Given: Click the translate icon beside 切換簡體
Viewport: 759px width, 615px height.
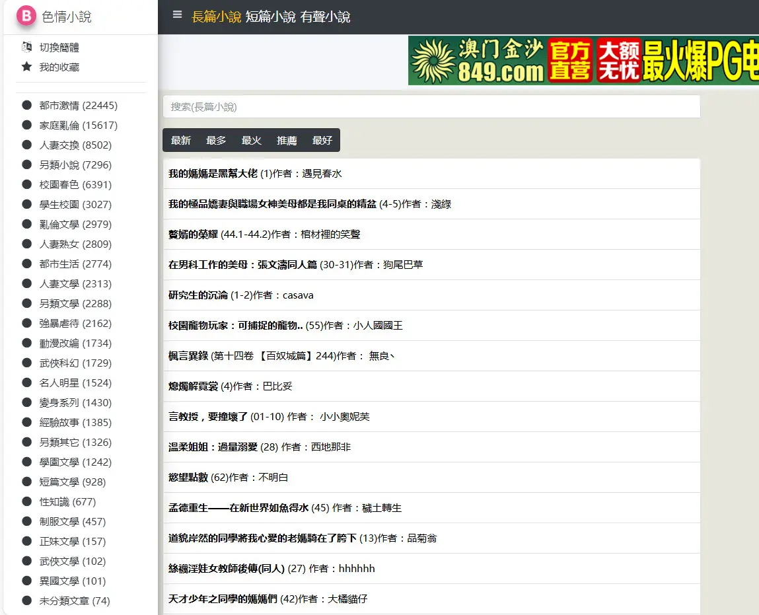Looking at the screenshot, I should pyautogui.click(x=26, y=47).
